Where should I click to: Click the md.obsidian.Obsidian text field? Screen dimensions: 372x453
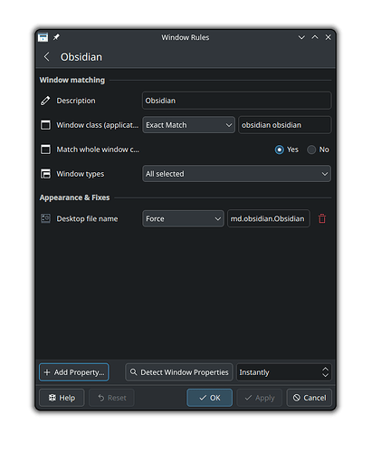click(269, 218)
